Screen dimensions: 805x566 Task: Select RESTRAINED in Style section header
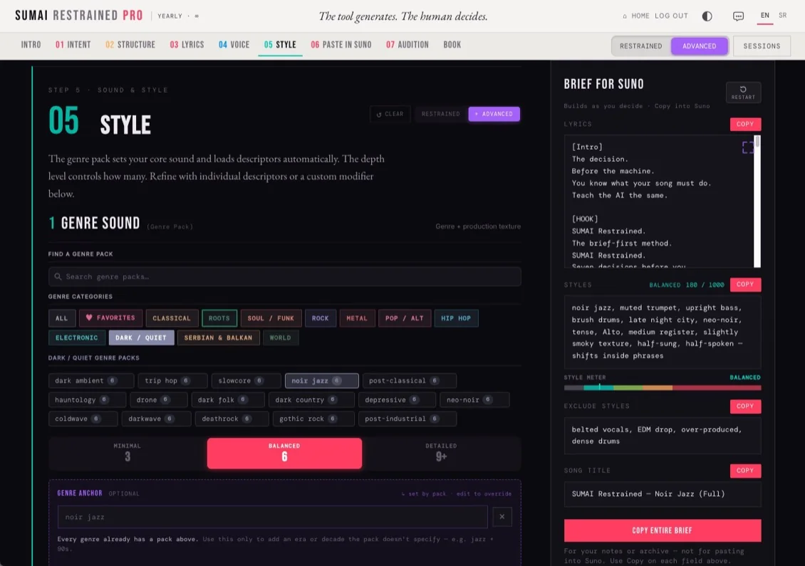440,114
